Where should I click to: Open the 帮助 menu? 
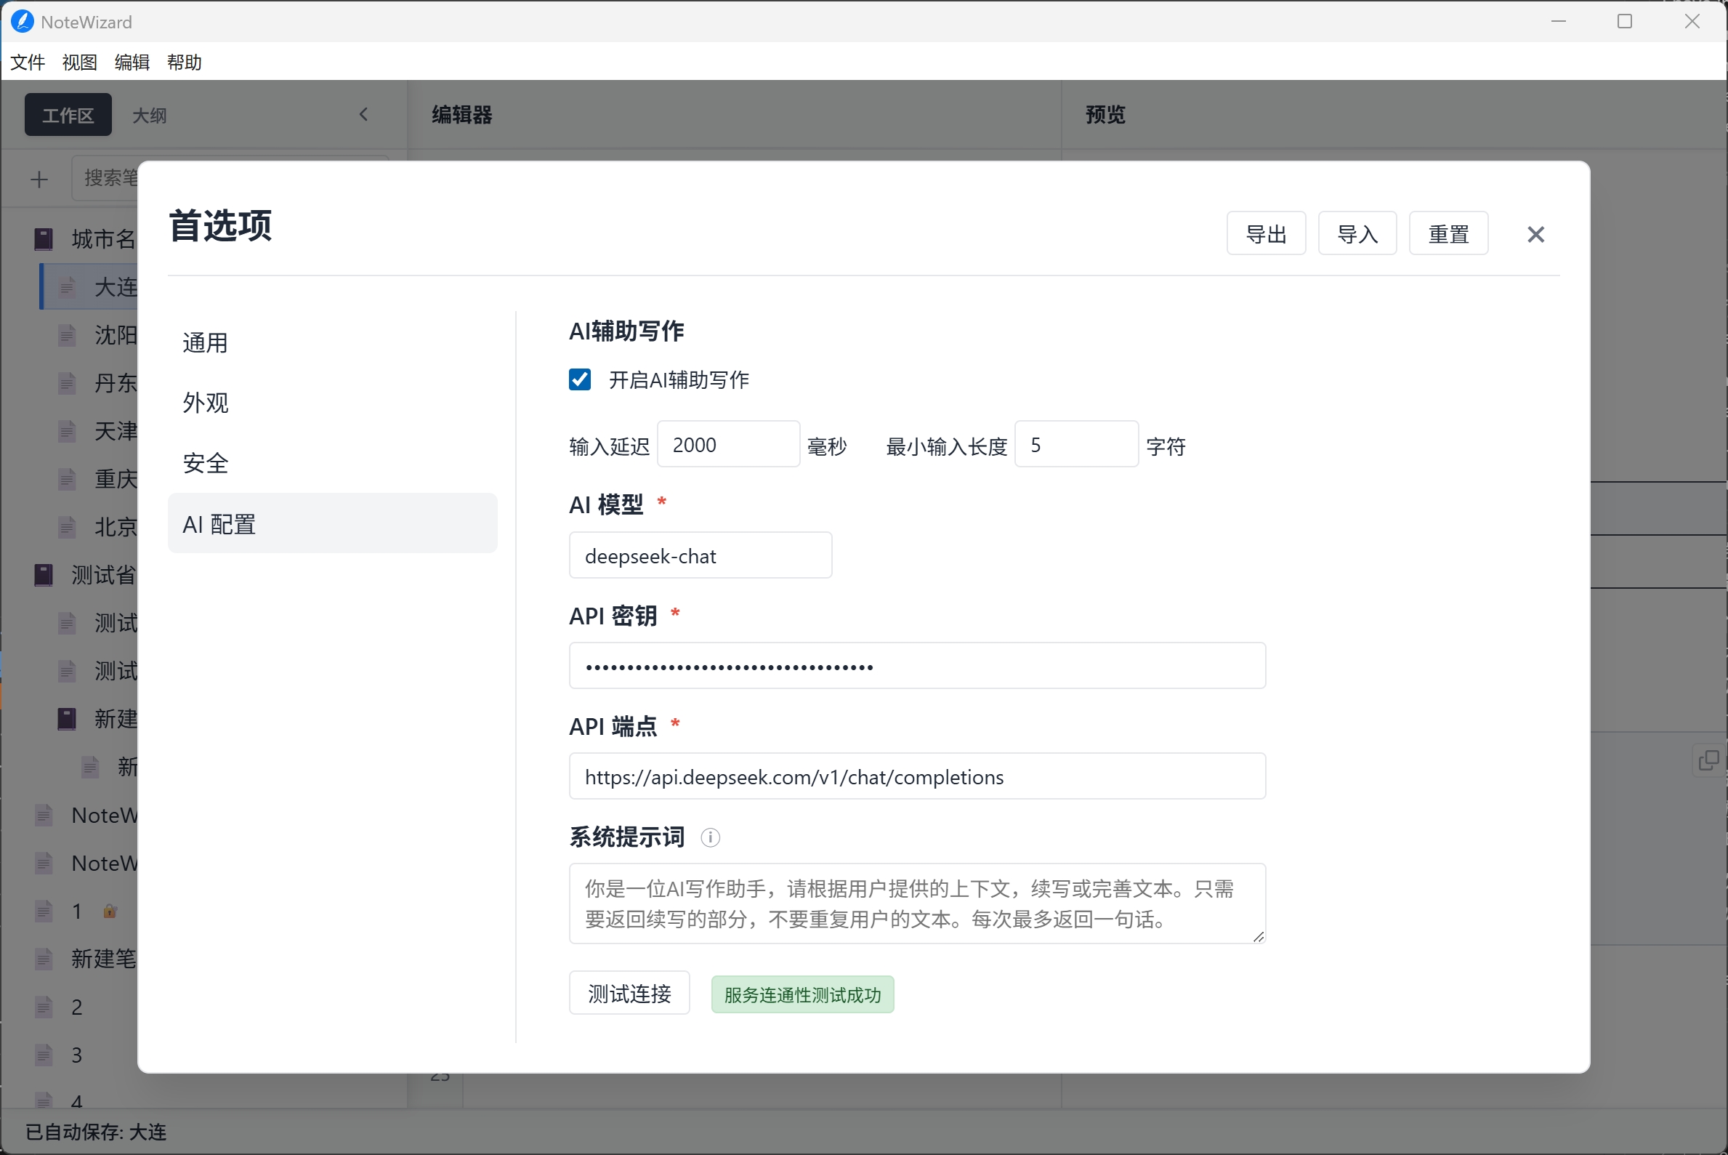pos(184,62)
